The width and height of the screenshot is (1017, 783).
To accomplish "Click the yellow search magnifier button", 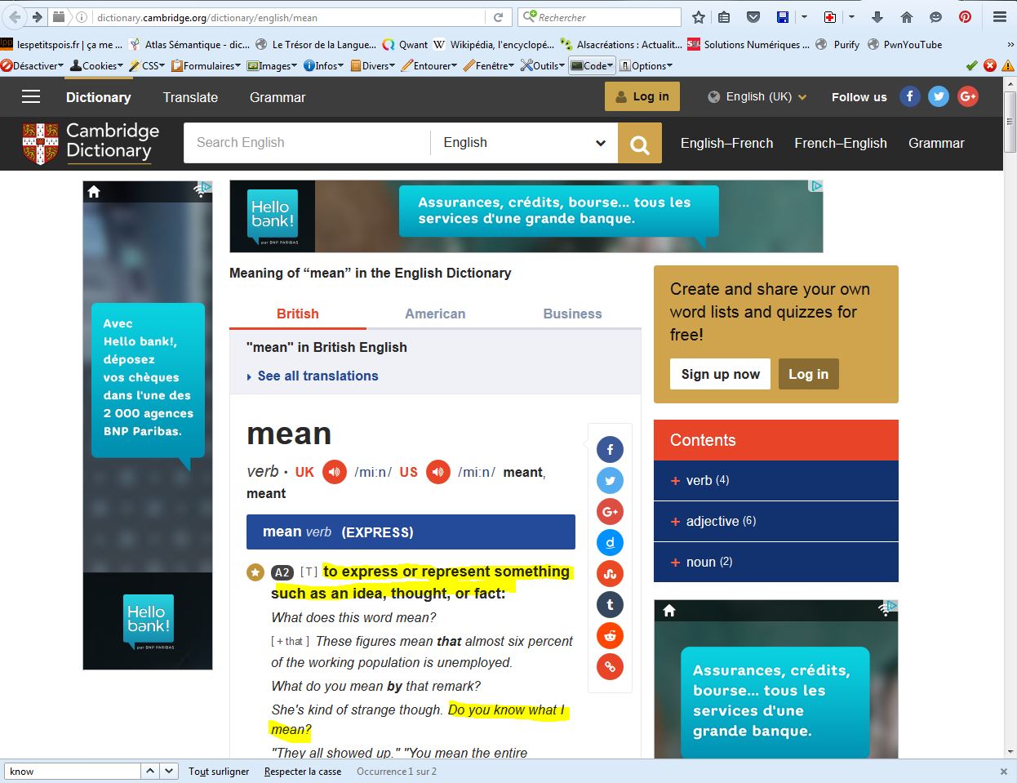I will 639,144.
